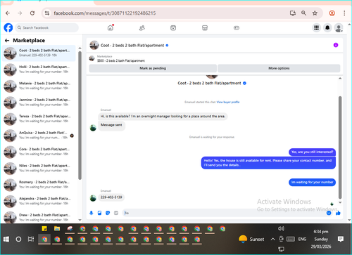Click the zoom magnifier icon in address bar
The height and width of the screenshot is (255, 352).
(303, 13)
